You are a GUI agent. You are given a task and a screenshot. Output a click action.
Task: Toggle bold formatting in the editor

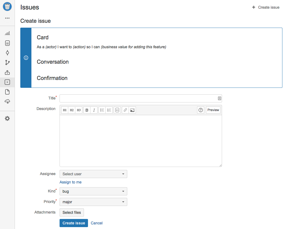[87, 110]
